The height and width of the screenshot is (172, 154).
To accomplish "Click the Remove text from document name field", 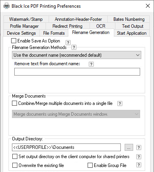I will (x=77, y=72).
